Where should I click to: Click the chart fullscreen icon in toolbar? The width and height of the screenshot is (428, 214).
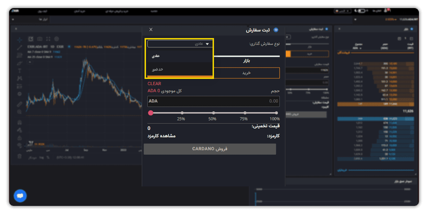click(49, 39)
